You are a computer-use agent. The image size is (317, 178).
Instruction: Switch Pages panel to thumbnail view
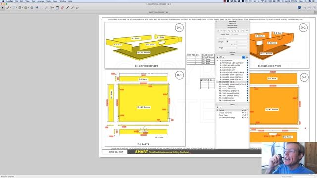click(x=247, y=57)
